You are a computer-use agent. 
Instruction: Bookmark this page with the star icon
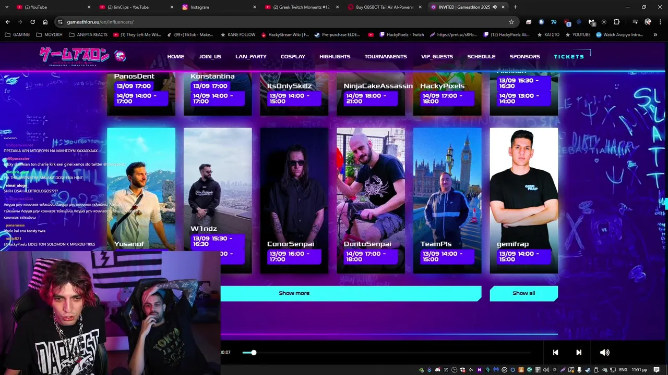point(511,22)
